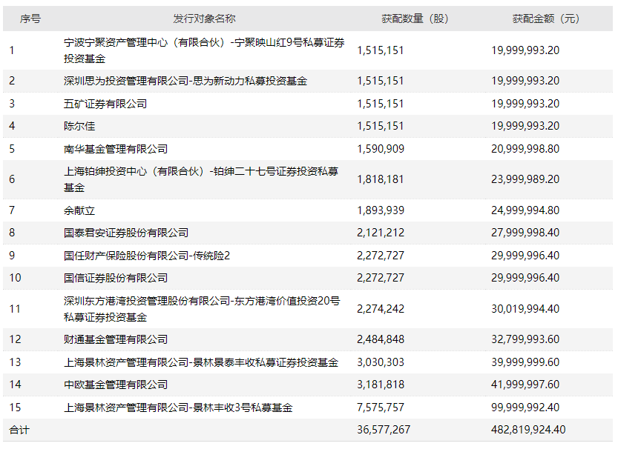
Task: Click amount 32,799,993.60 for 财通基金
Action: coord(525,339)
